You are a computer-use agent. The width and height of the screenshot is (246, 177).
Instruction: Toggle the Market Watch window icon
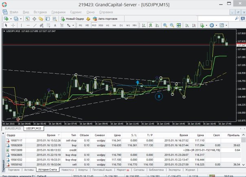coord(27,19)
